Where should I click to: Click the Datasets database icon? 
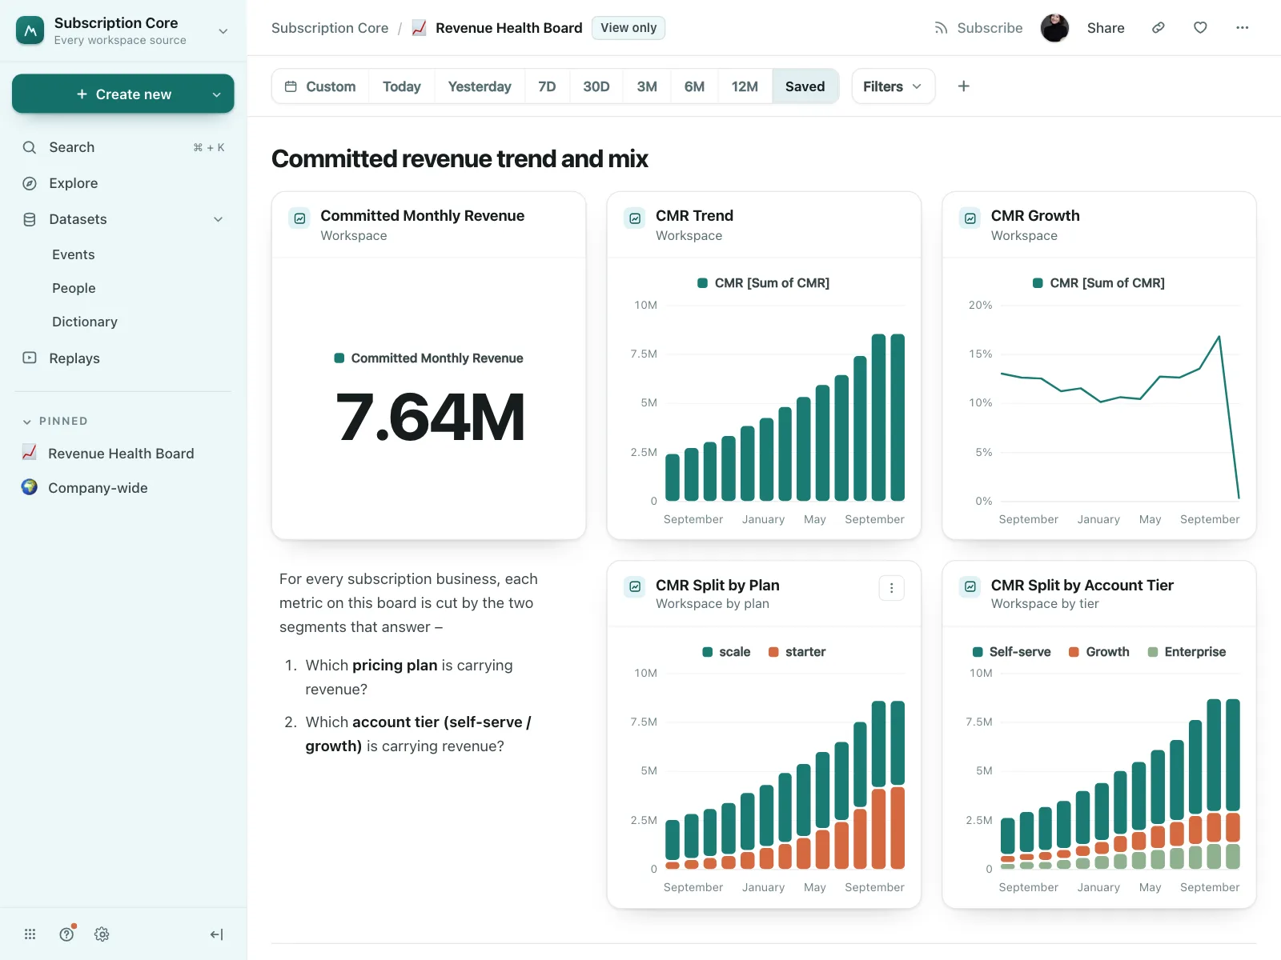30,219
